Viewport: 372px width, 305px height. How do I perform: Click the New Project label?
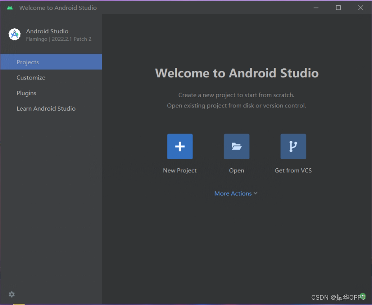[x=180, y=170]
